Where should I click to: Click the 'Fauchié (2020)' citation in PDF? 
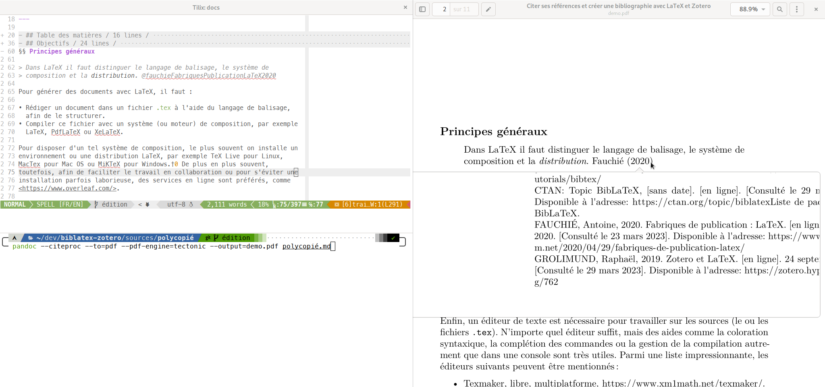[622, 161]
